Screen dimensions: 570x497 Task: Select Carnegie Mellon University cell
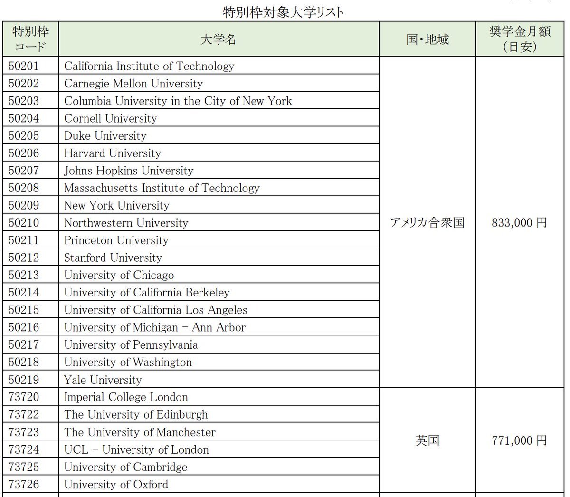(x=219, y=83)
